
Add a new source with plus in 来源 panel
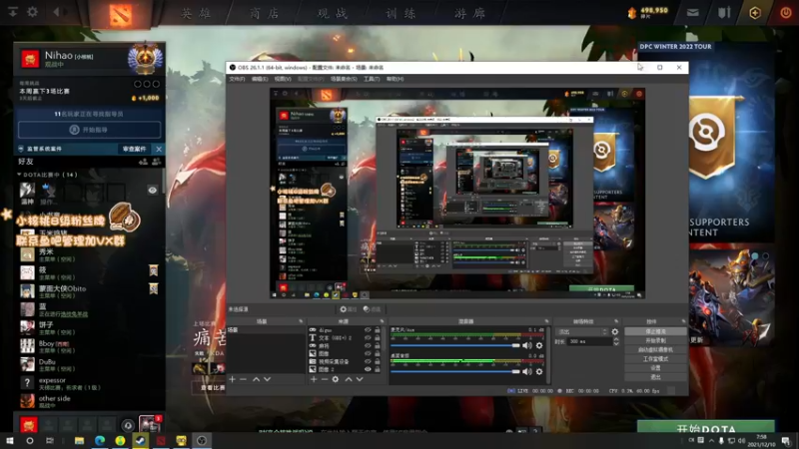pyautogui.click(x=314, y=379)
